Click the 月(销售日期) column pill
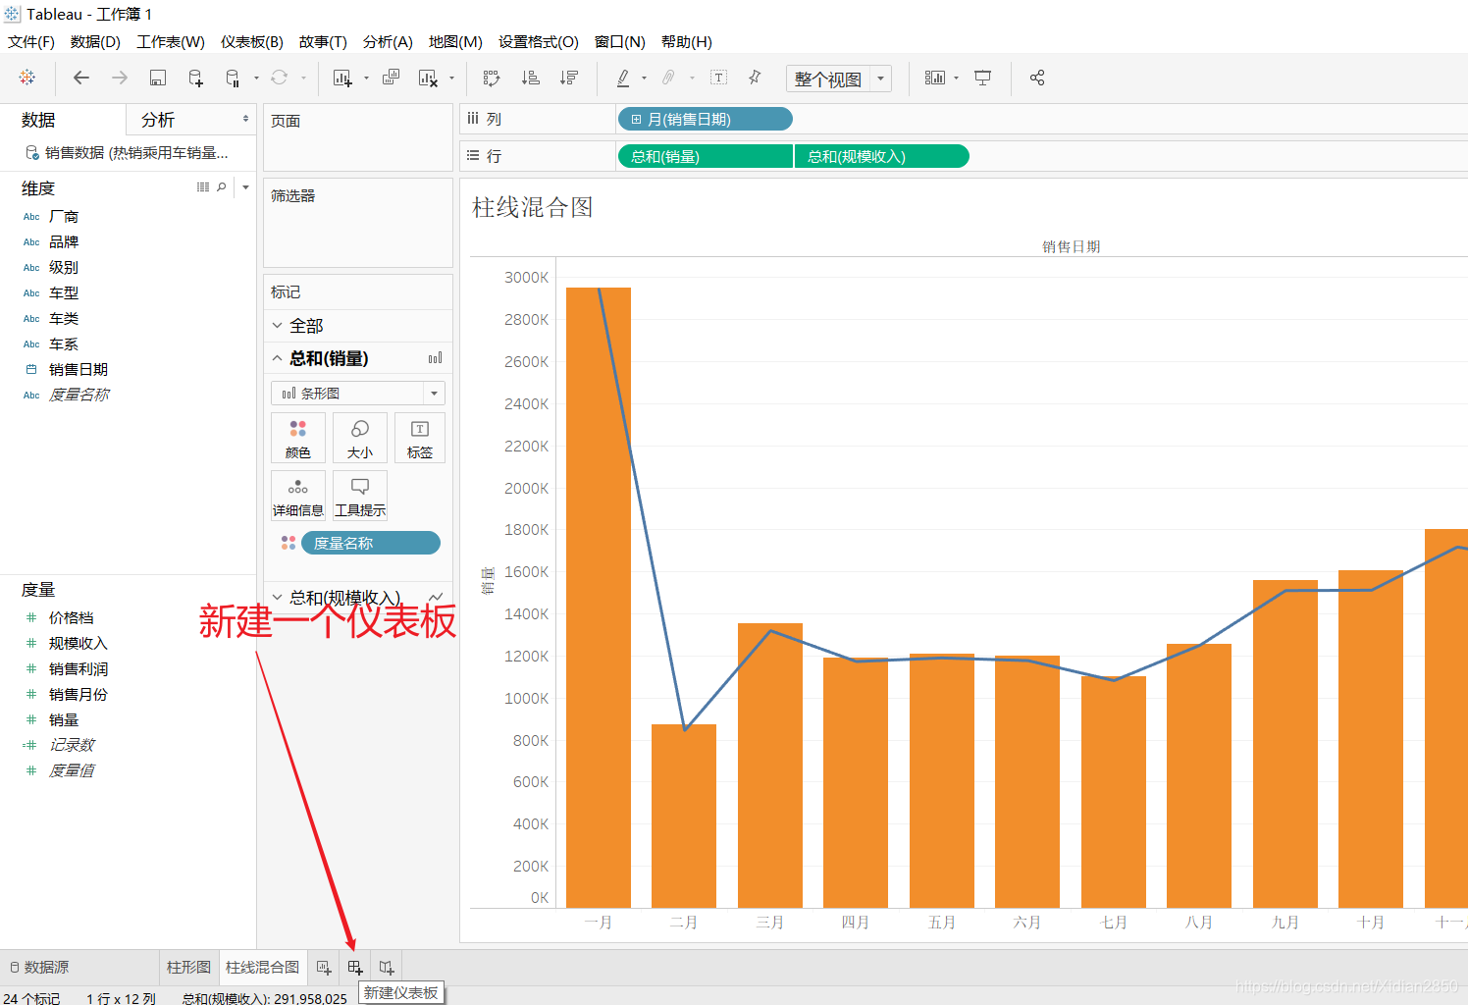Screen dimensions: 1468x1005 (705, 119)
